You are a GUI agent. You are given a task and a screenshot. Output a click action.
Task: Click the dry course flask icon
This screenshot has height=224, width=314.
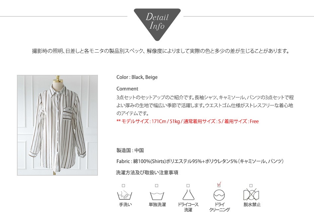188,195
